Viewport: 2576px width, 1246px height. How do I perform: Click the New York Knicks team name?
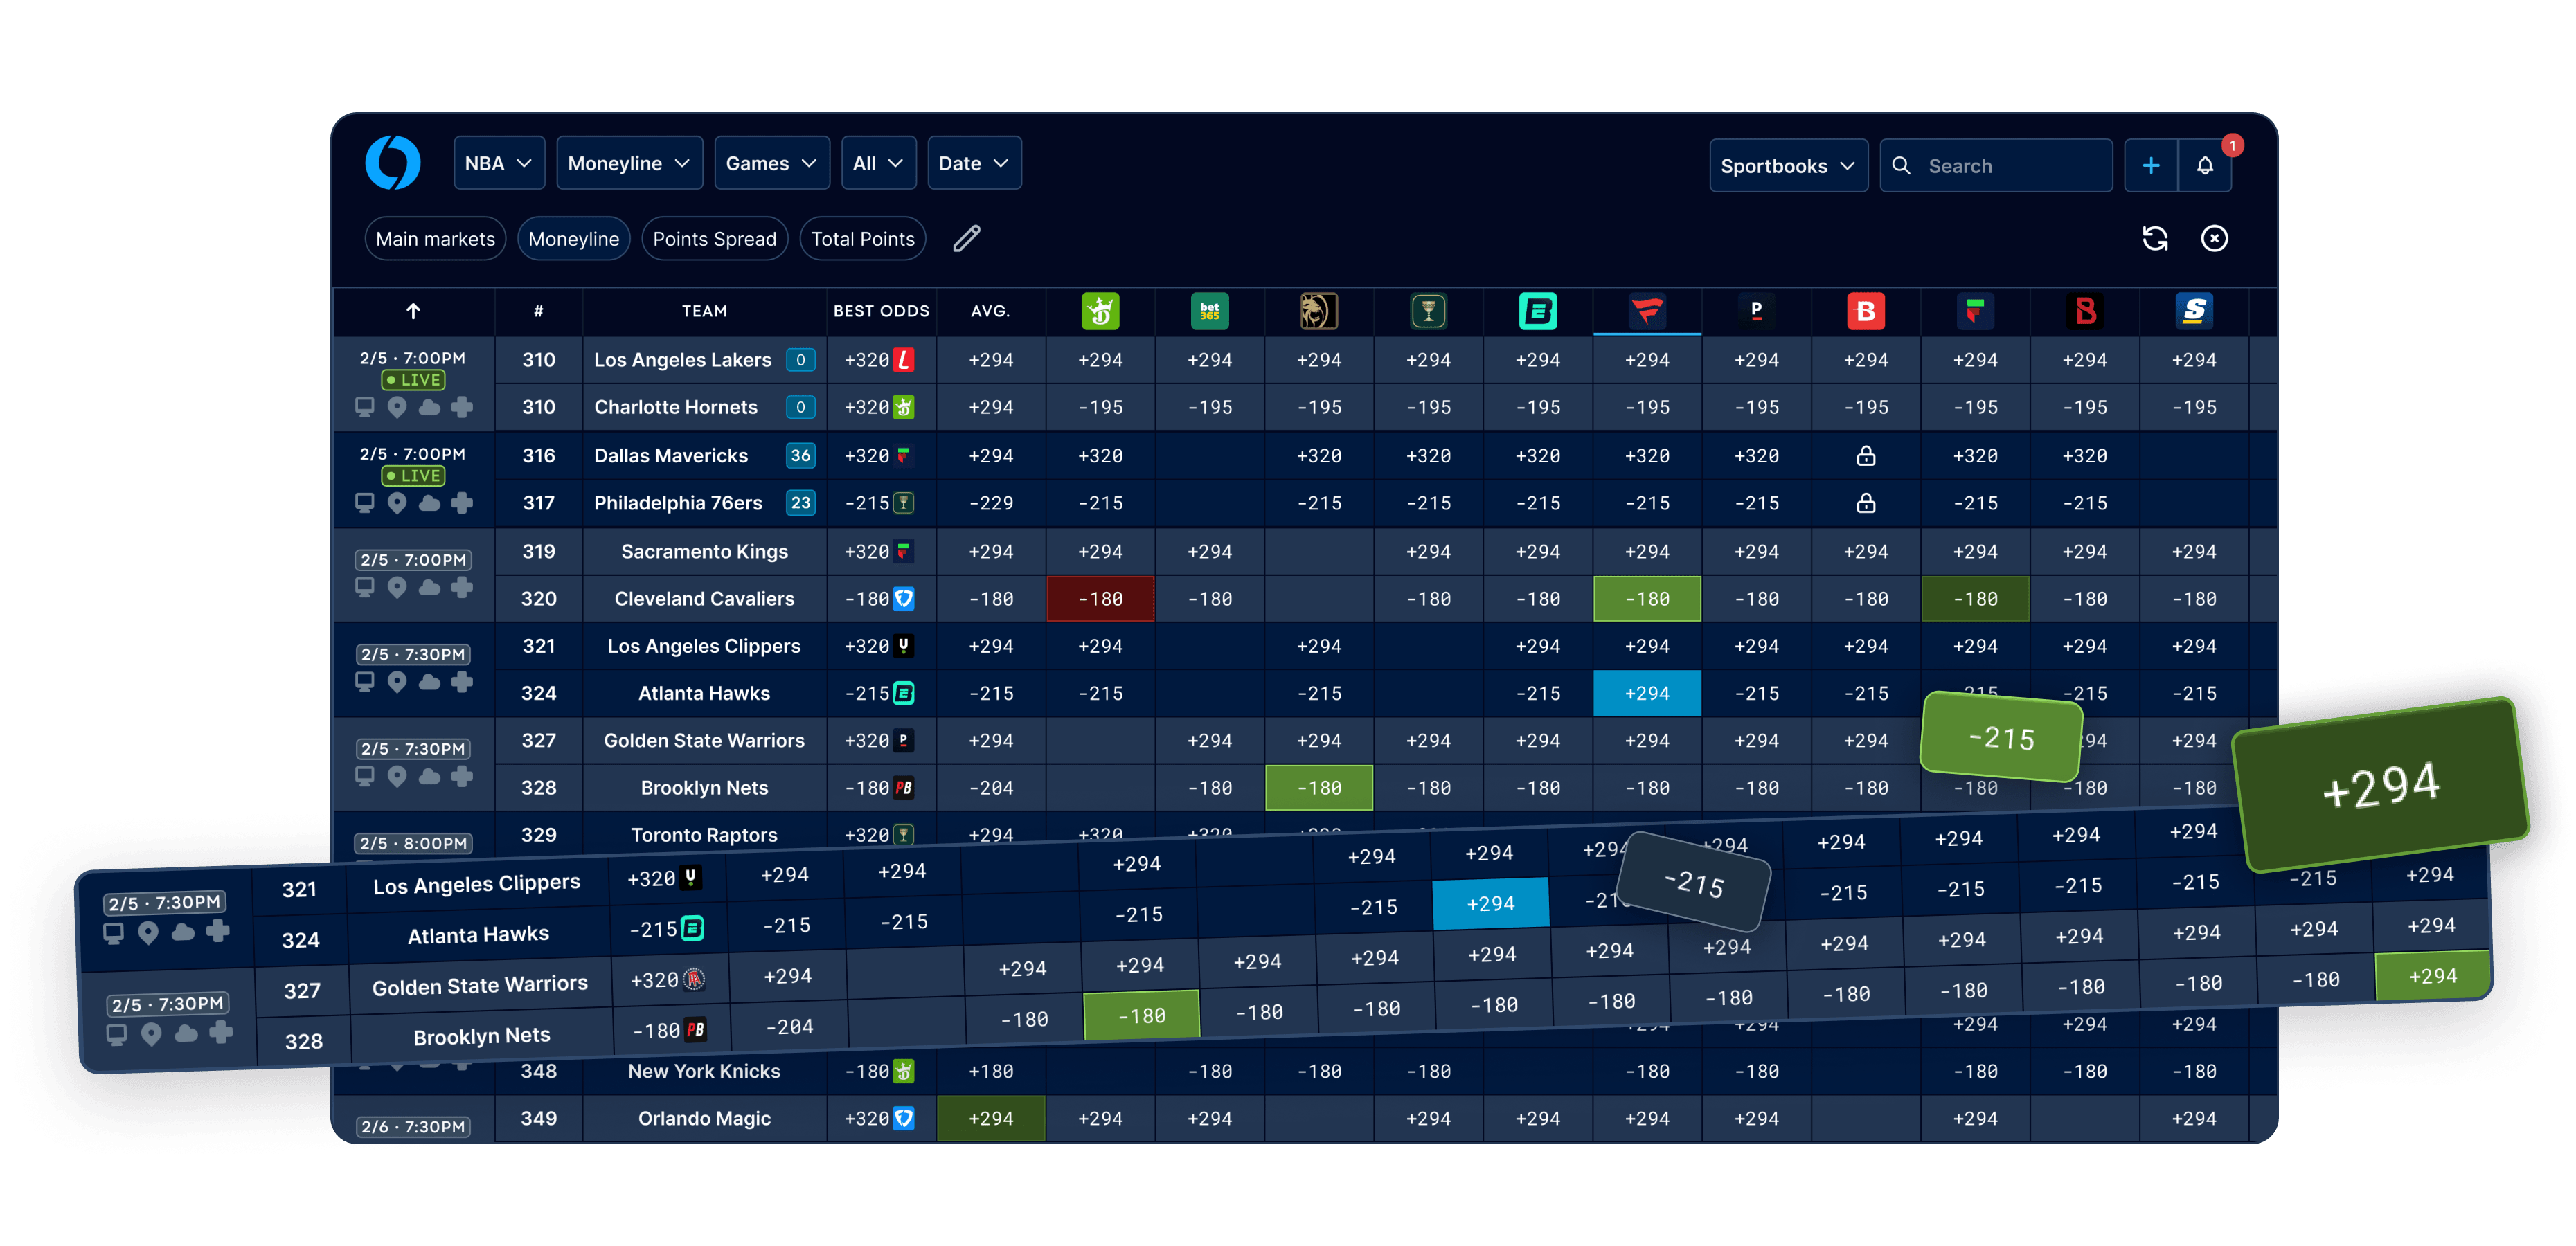click(704, 1071)
